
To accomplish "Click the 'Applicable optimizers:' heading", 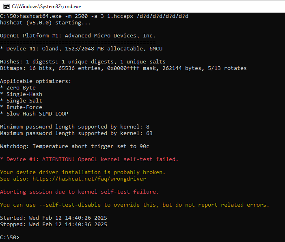I will click(x=36, y=81).
